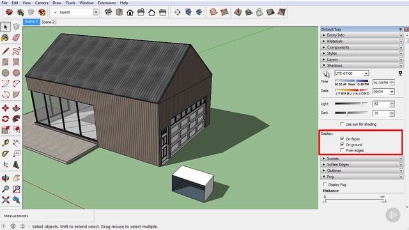Pick the Dimension tool
This screenshot has width=409, height=230.
coord(16,142)
